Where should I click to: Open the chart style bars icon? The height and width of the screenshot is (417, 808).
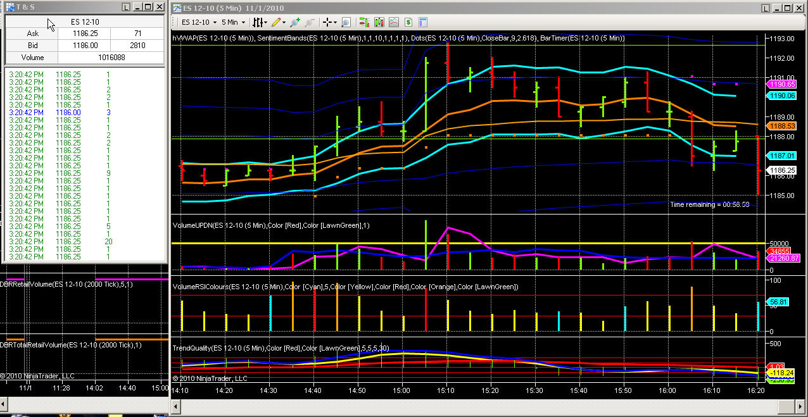(257, 22)
